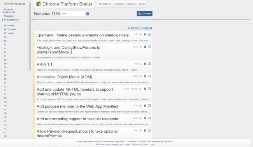253x147 pixels.
Task: Expand Add and update MHTML headers feature
Action: pos(75,92)
